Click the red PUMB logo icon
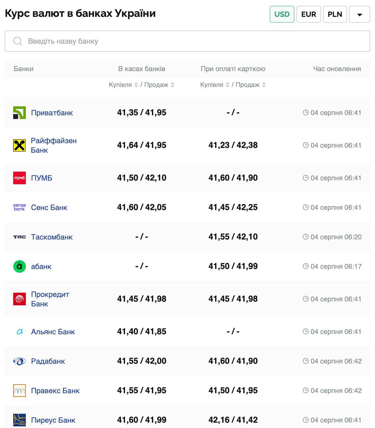375x428 pixels. 19,178
